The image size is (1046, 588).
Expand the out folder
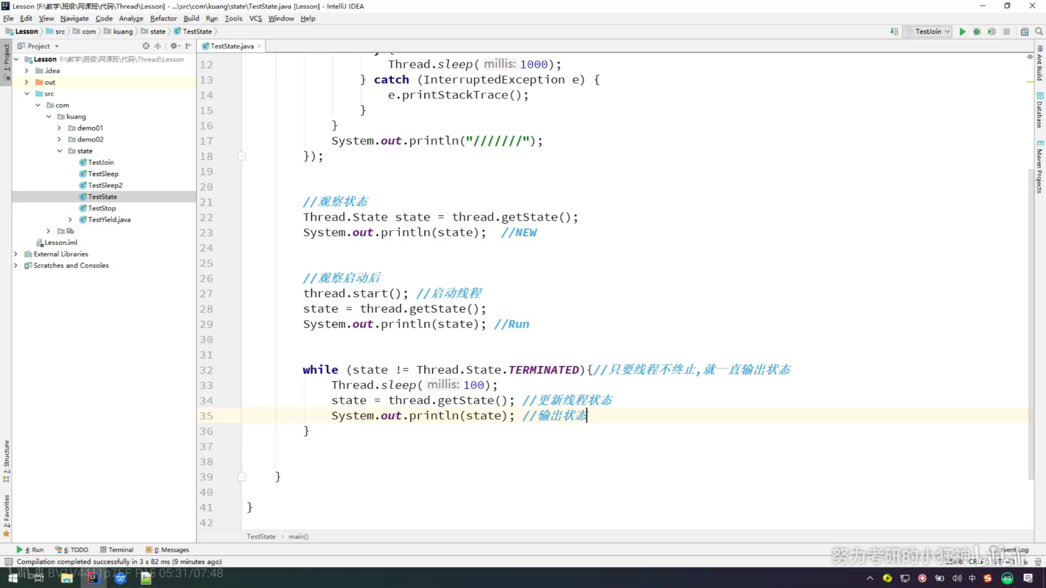(27, 82)
